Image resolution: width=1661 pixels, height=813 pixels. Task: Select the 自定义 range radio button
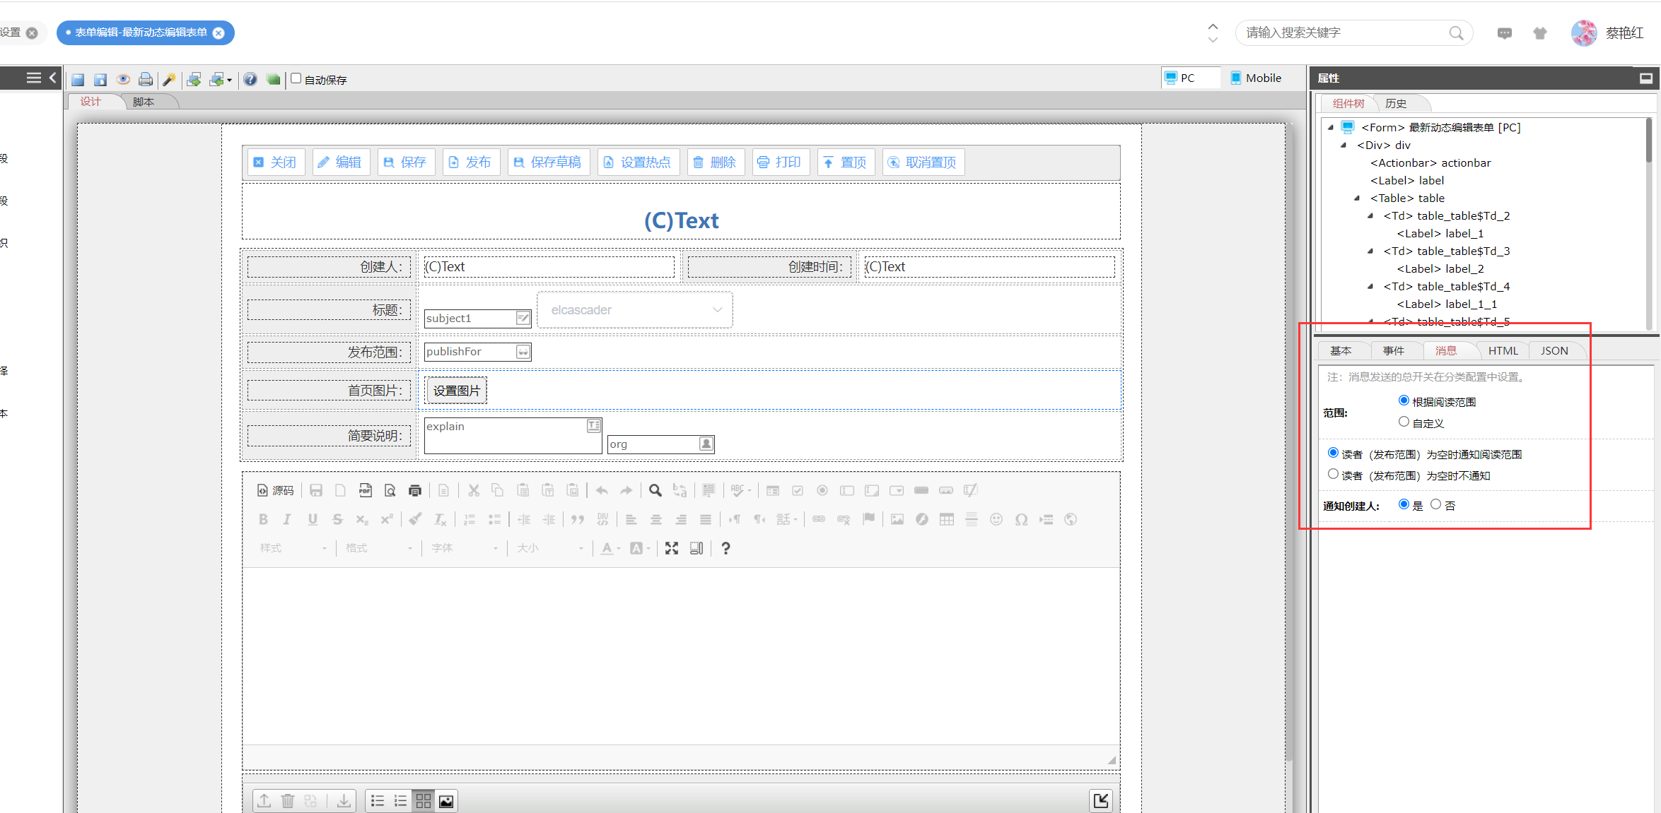[1404, 422]
